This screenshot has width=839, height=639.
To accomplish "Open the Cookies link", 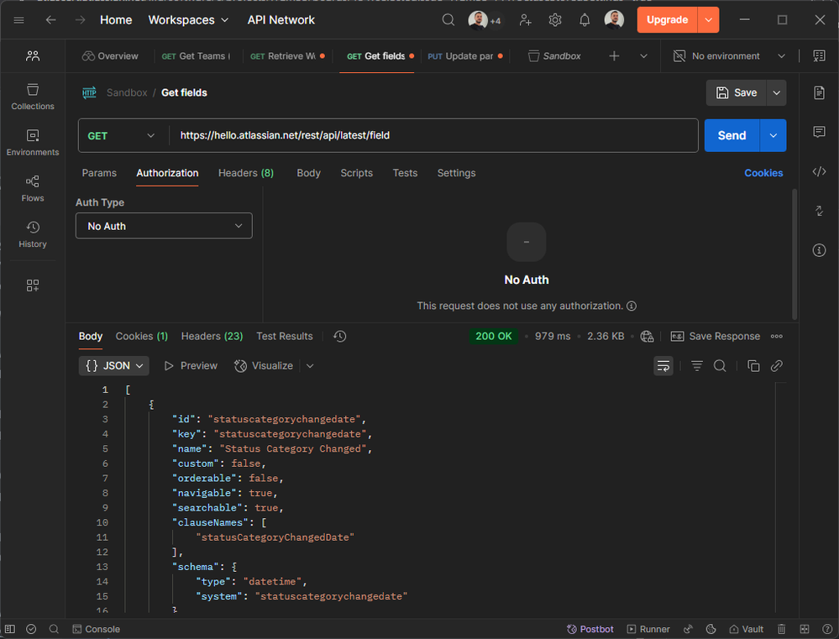I will click(x=763, y=173).
